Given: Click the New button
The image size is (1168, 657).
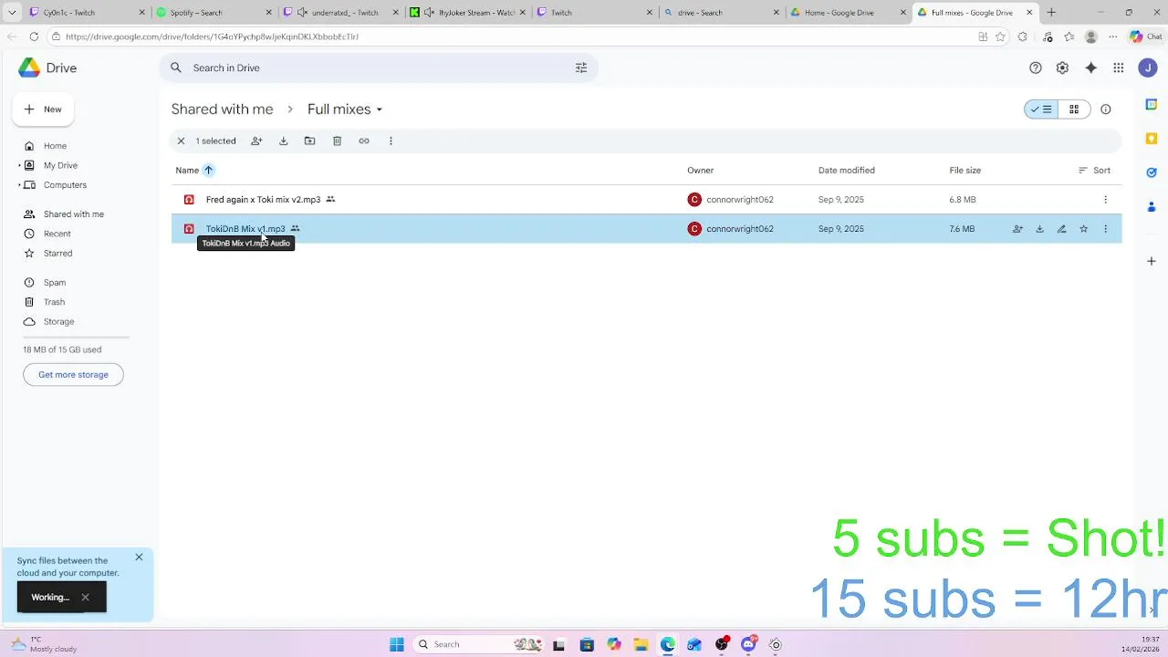Looking at the screenshot, I should tap(43, 109).
